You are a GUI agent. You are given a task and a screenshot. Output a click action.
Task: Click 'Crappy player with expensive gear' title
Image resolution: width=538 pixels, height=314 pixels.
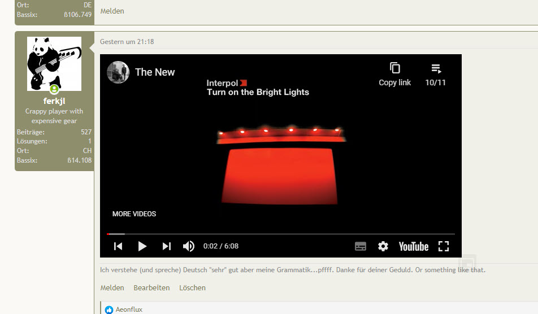click(54, 116)
